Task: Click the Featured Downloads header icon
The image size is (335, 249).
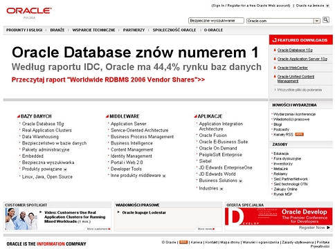Action: [274, 40]
